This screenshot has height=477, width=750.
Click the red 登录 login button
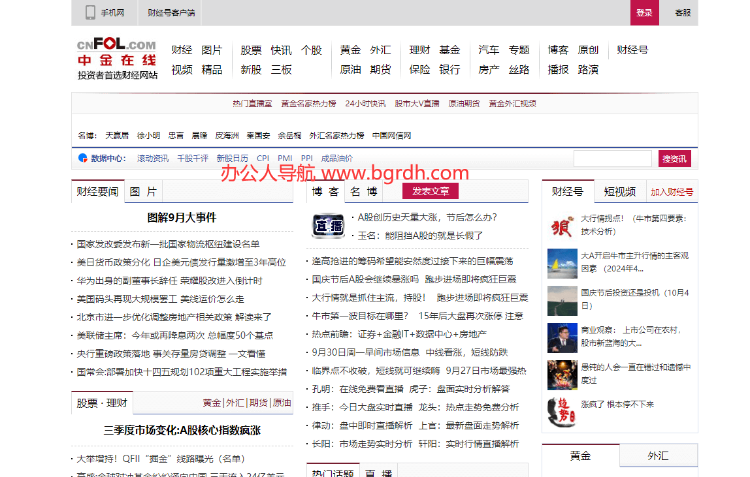click(644, 12)
